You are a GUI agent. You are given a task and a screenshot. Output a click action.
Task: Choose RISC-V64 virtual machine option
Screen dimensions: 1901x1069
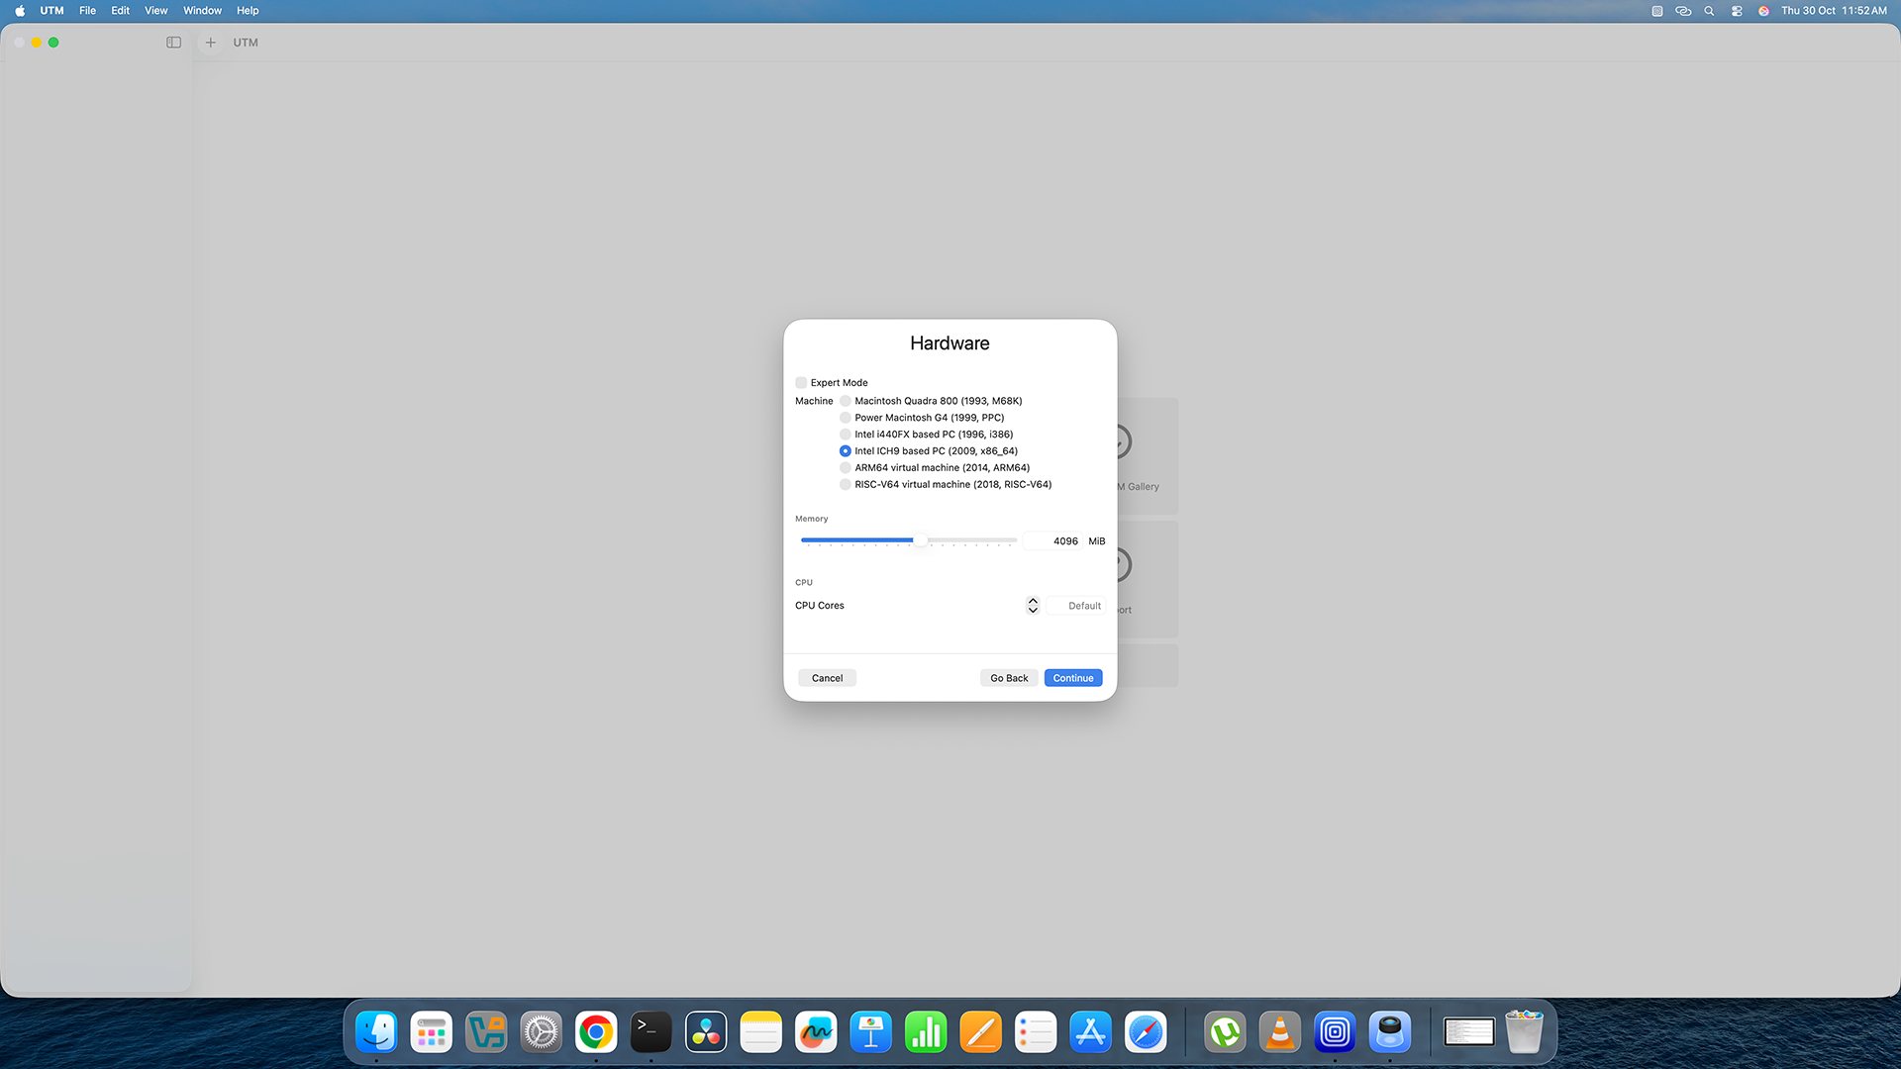[845, 485]
